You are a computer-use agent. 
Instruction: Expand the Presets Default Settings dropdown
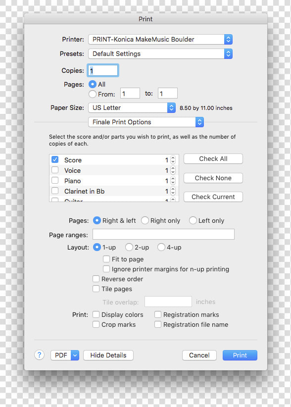[x=160, y=54]
